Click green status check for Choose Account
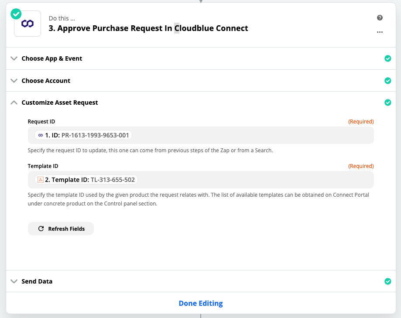This screenshot has width=401, height=318. click(388, 81)
